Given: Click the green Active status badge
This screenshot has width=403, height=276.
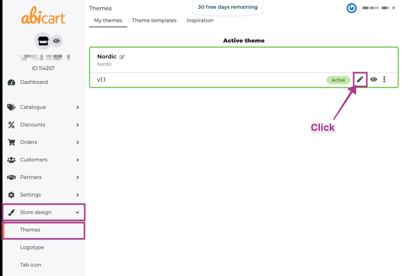Looking at the screenshot, I should (x=338, y=80).
